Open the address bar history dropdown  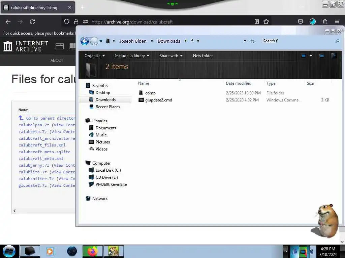(245, 41)
